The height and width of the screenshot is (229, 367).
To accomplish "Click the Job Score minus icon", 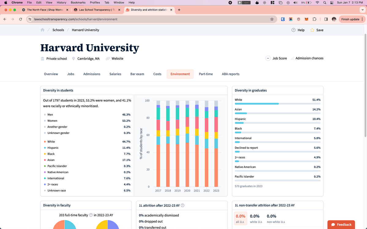I will [268, 58].
